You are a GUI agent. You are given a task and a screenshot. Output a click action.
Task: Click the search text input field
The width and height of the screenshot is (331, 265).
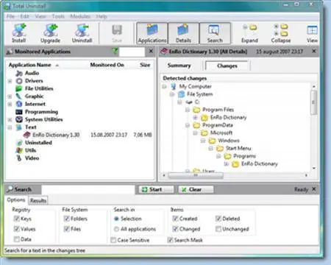88,189
